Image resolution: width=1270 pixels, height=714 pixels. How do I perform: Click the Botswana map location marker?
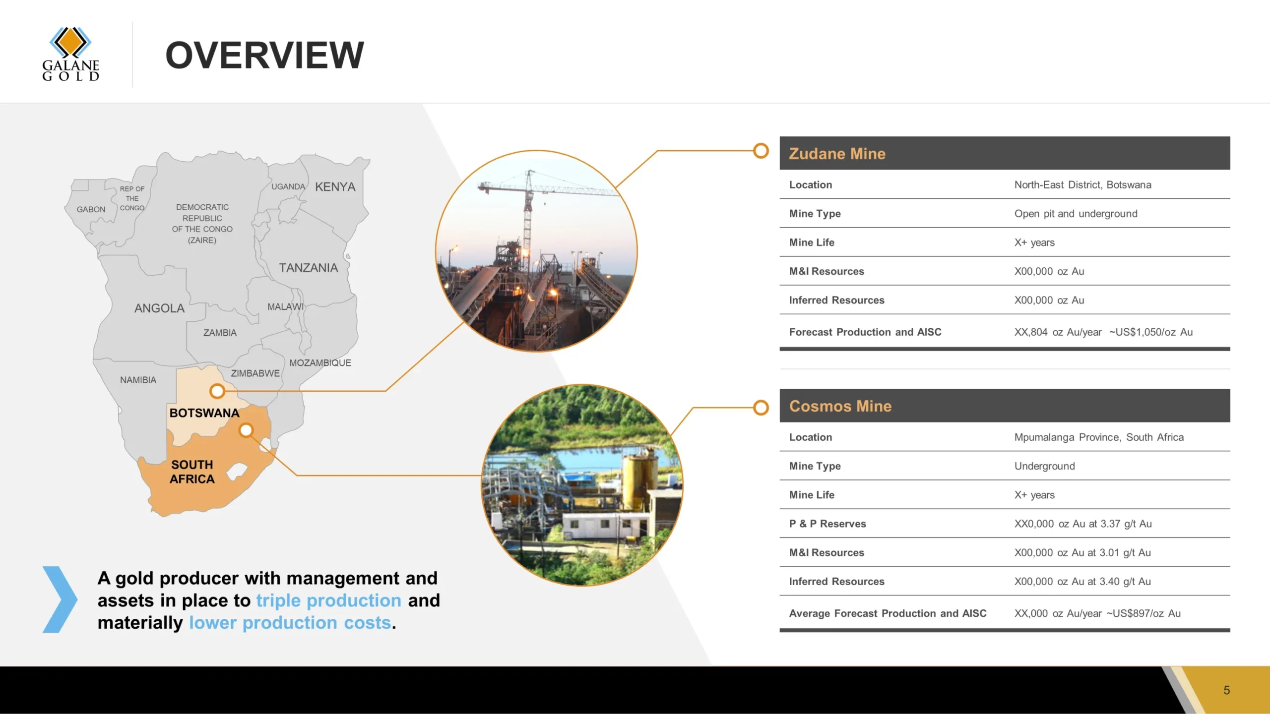coord(217,391)
